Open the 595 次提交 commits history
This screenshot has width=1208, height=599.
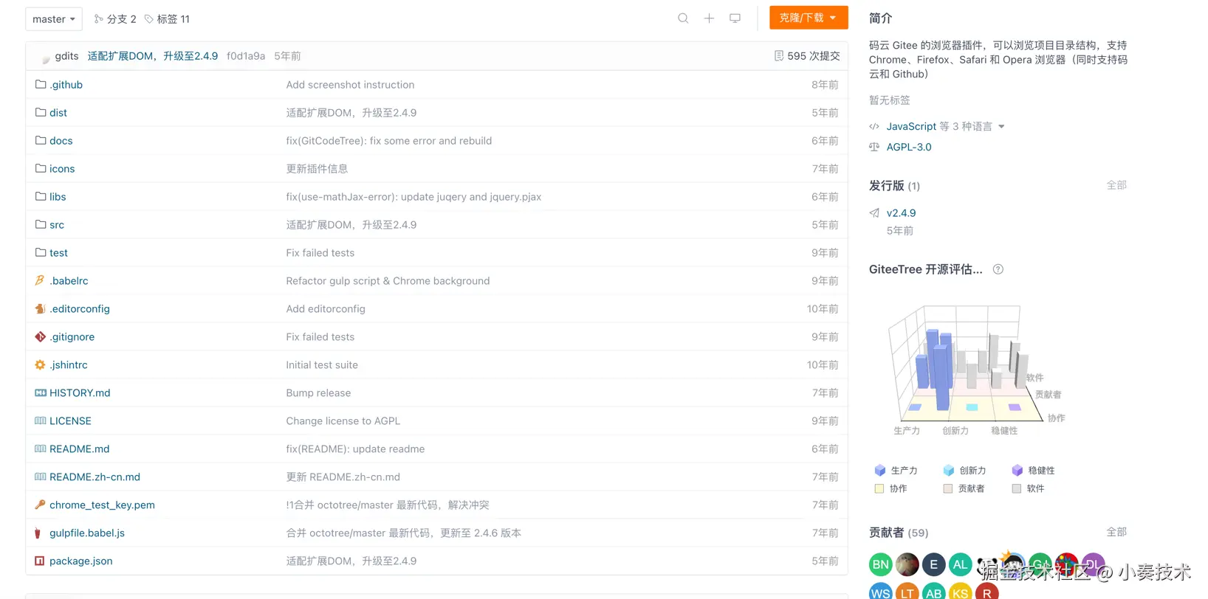[x=807, y=56]
